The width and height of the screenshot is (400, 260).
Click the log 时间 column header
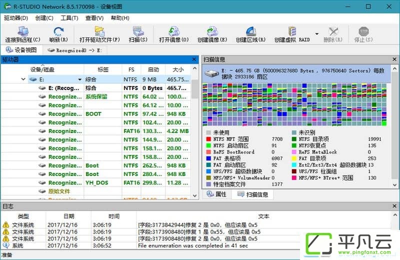[x=114, y=216]
